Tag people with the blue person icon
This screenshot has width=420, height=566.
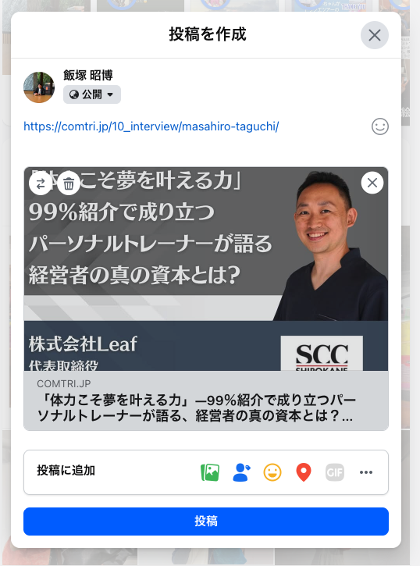pos(241,472)
